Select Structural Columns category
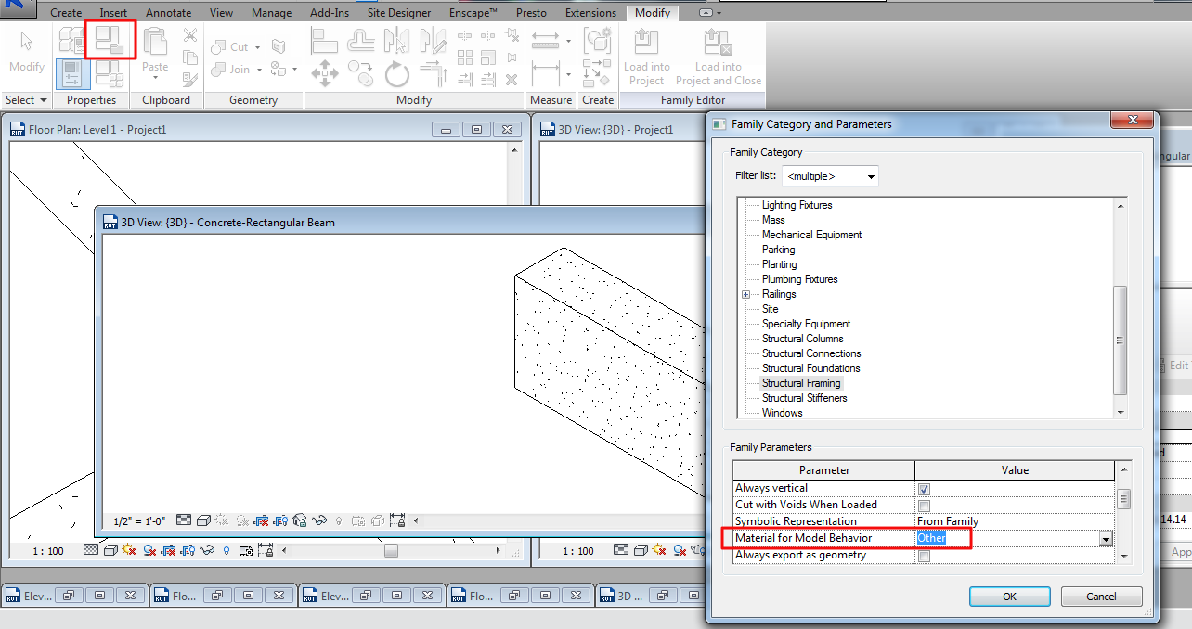The image size is (1192, 629). click(x=803, y=339)
